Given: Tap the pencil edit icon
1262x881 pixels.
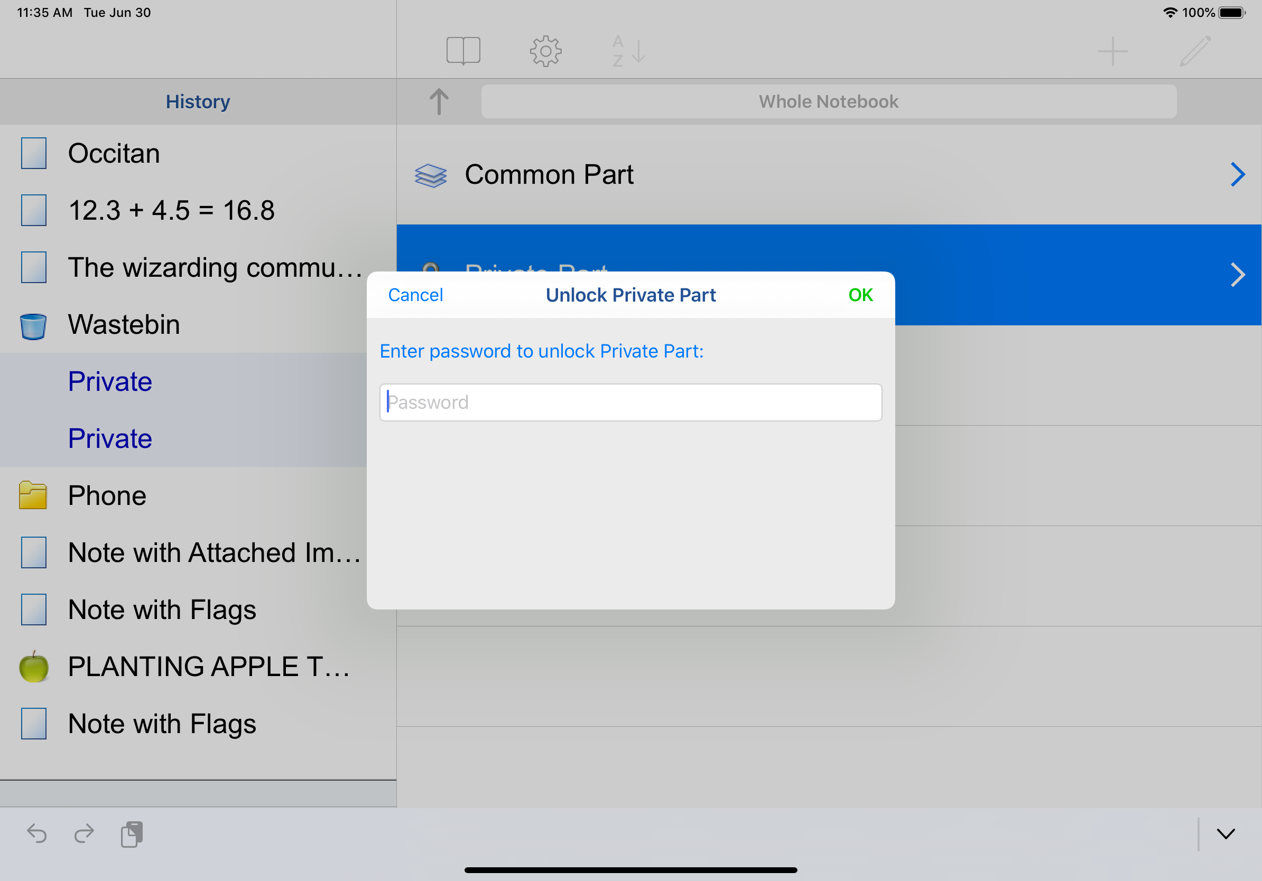Looking at the screenshot, I should [1195, 51].
